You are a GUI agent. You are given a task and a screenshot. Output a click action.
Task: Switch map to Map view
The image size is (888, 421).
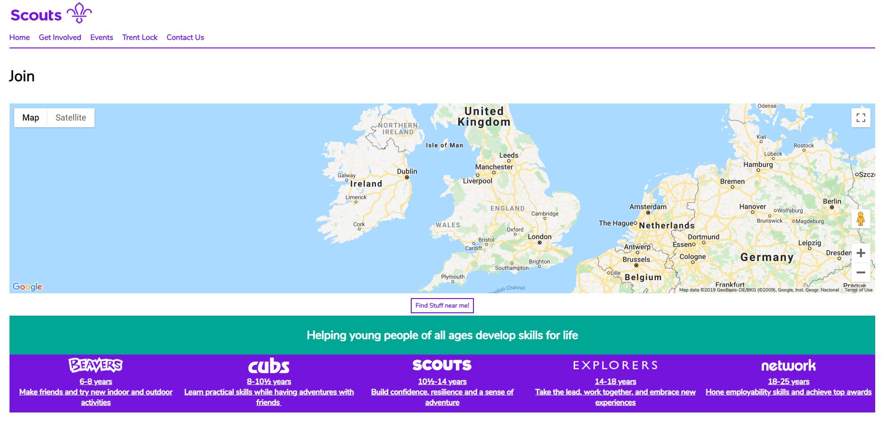click(x=30, y=118)
